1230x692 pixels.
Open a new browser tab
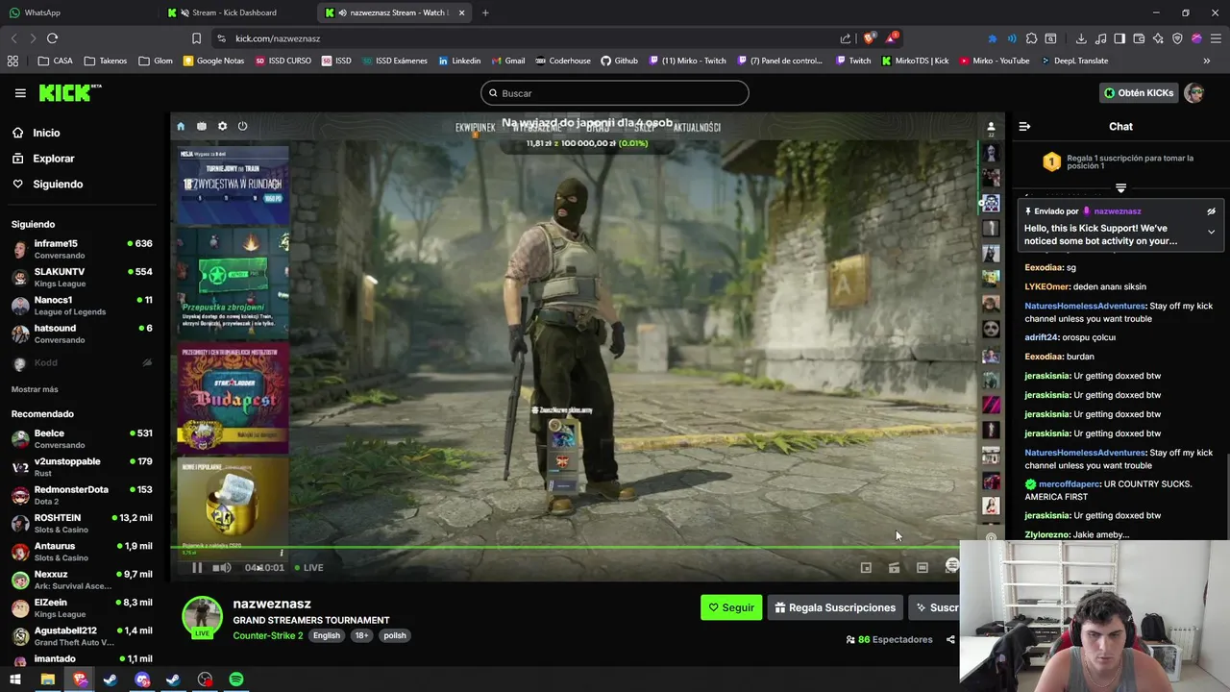point(485,12)
